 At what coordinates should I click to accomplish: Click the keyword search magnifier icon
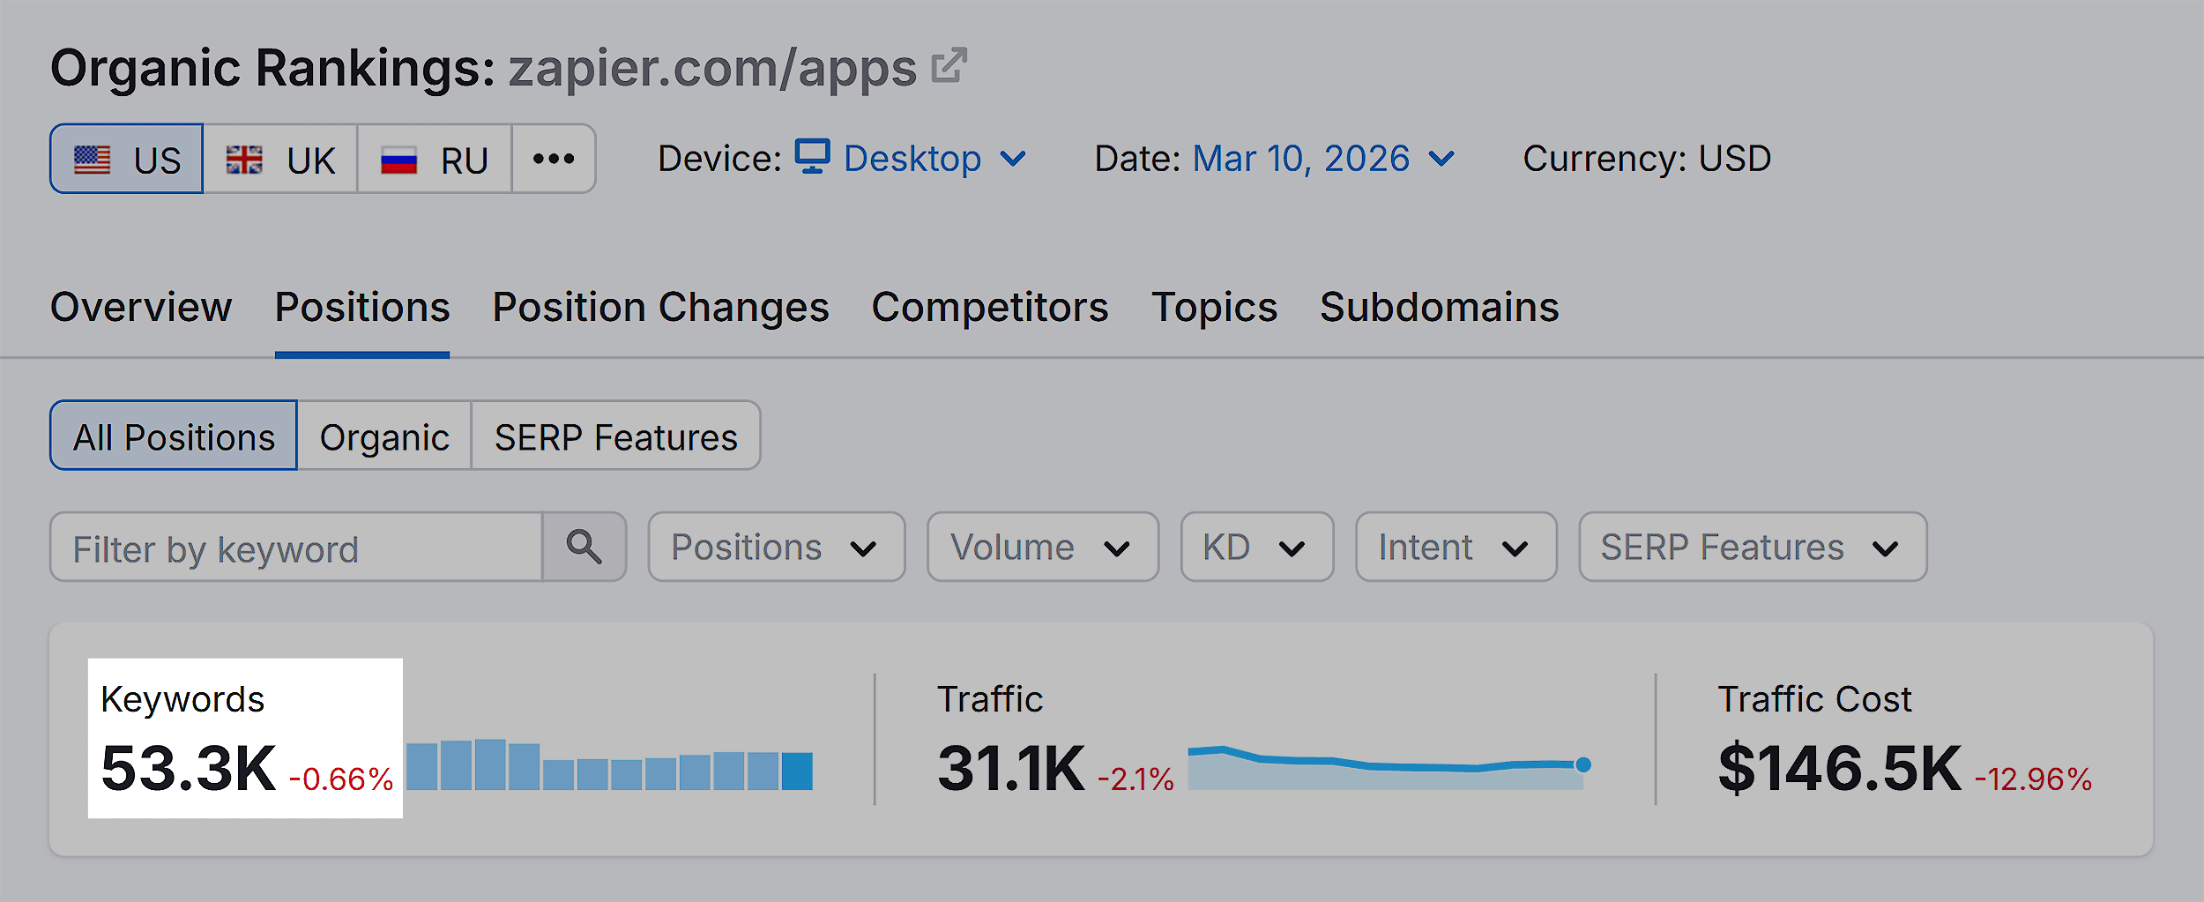[585, 548]
